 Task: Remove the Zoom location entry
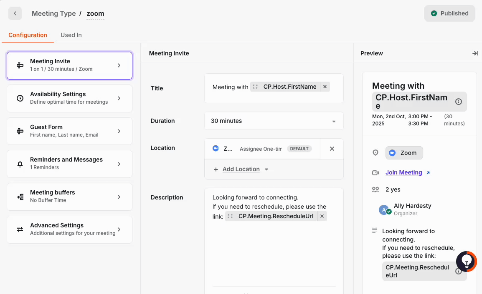[332, 149]
